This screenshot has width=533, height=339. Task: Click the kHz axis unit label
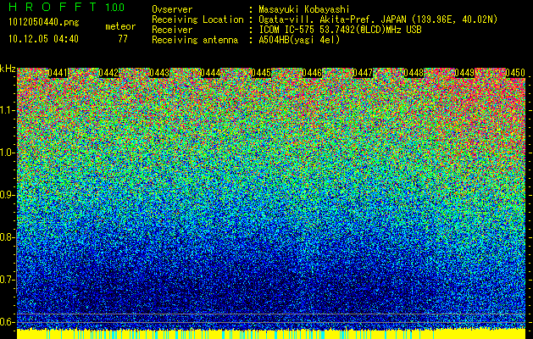click(x=8, y=69)
